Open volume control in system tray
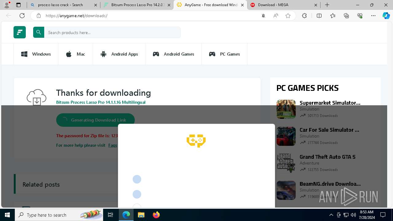 (353, 215)
